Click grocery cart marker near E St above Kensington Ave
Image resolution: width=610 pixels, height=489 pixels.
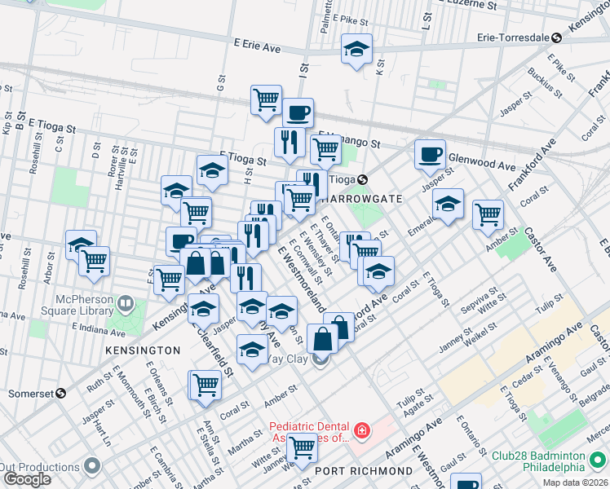point(170,281)
